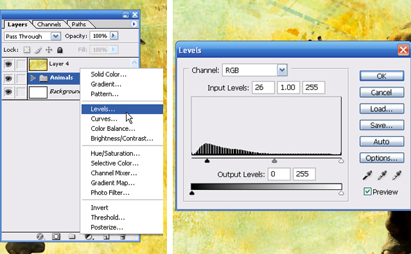Screen dimensions: 411x254
Task: Open Options... button in Levels
Action: pyautogui.click(x=381, y=158)
